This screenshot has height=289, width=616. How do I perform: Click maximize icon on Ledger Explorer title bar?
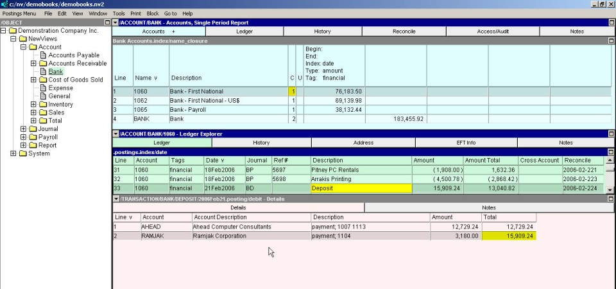(611, 134)
